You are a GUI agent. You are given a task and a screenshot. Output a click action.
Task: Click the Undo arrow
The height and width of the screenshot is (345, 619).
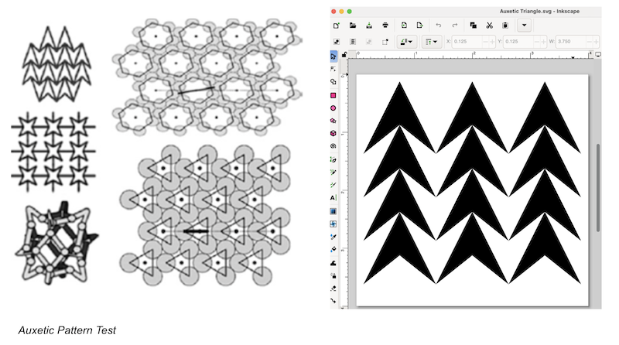click(x=439, y=26)
